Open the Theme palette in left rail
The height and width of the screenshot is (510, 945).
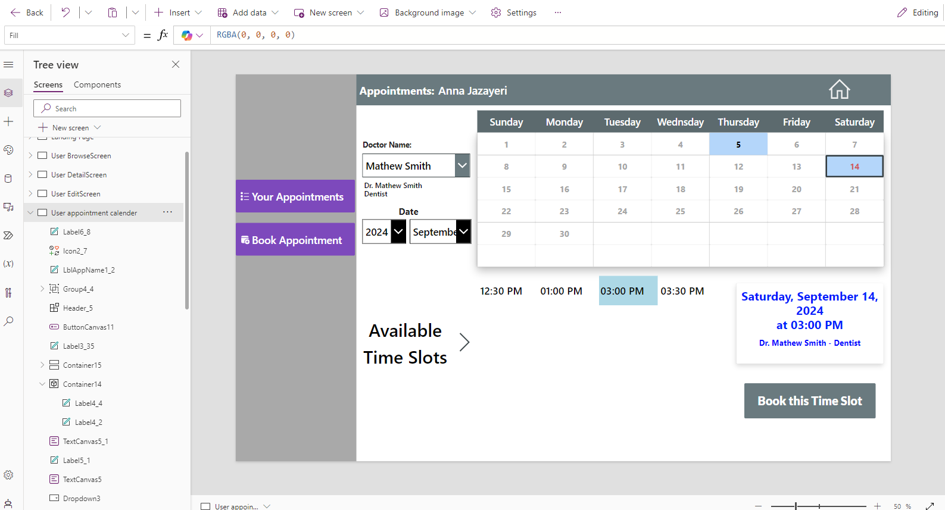tap(8, 150)
